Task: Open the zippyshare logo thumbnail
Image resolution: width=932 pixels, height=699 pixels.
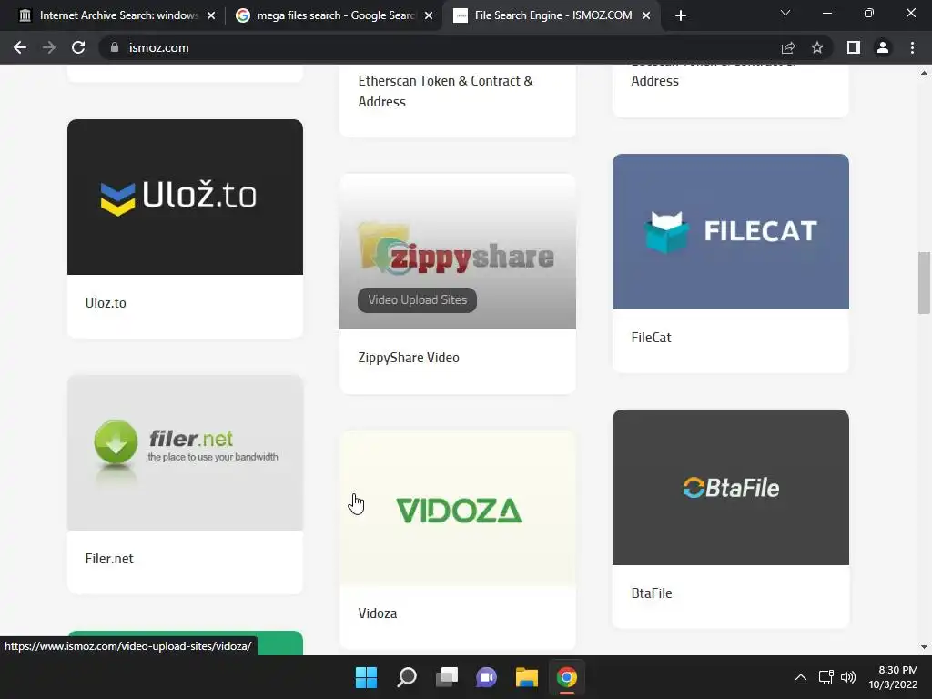Action: (457, 251)
